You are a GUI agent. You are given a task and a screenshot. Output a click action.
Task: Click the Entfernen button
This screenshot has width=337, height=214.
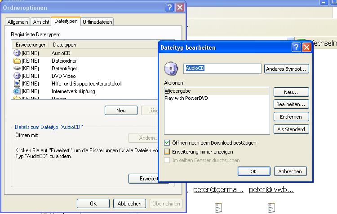(x=291, y=117)
